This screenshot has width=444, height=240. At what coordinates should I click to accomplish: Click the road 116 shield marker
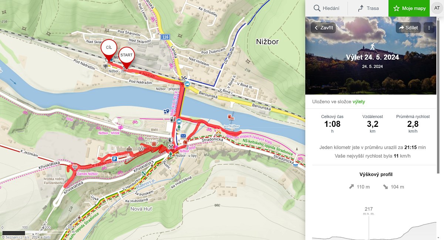coord(165,37)
